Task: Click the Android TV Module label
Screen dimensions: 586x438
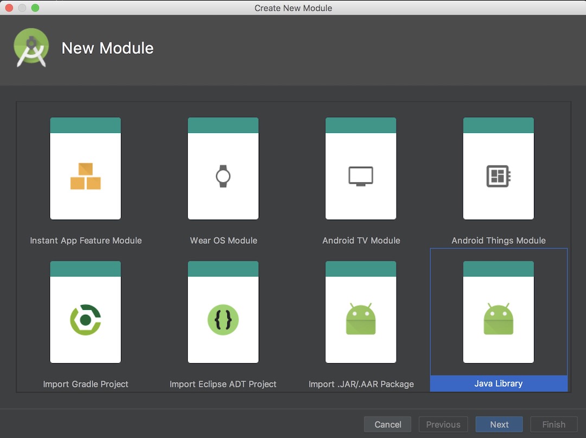Action: tap(361, 240)
